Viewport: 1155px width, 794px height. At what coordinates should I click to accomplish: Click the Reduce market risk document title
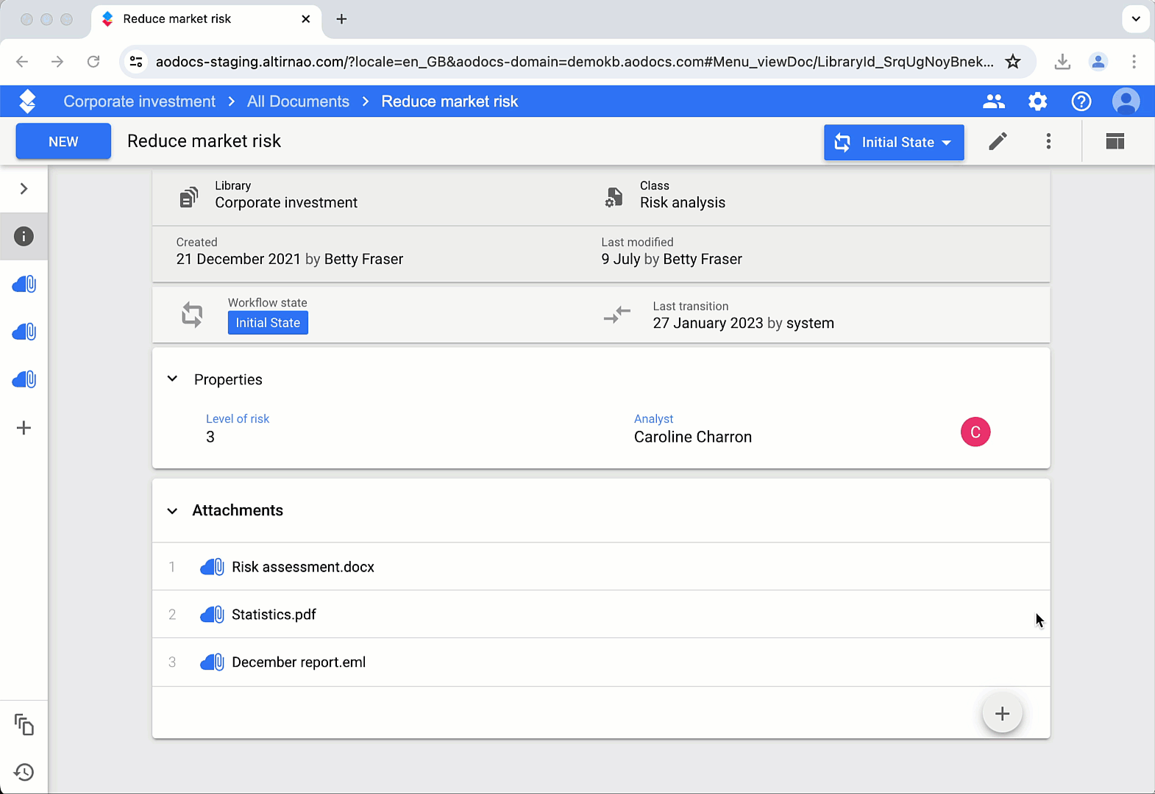click(x=204, y=141)
